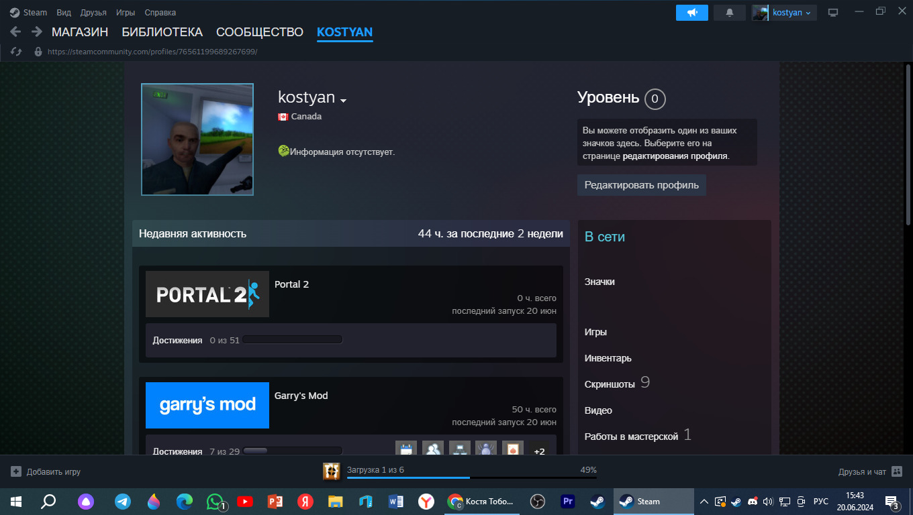
Task: Switch to Big Picture mode via monitor icon
Action: point(833,13)
